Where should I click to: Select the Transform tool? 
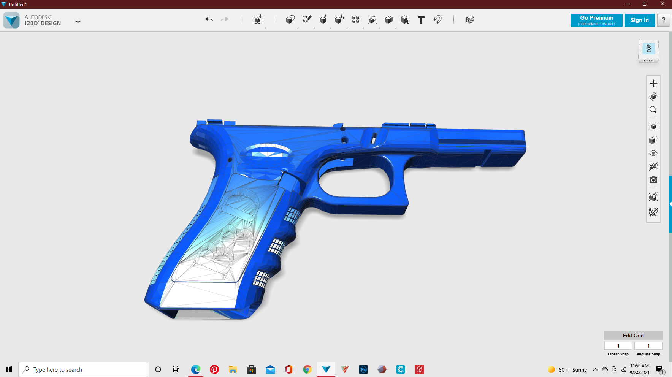[339, 20]
